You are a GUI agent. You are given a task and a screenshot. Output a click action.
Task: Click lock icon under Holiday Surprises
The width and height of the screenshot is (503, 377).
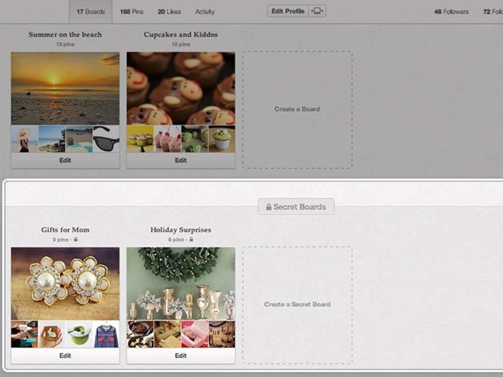coord(191,239)
